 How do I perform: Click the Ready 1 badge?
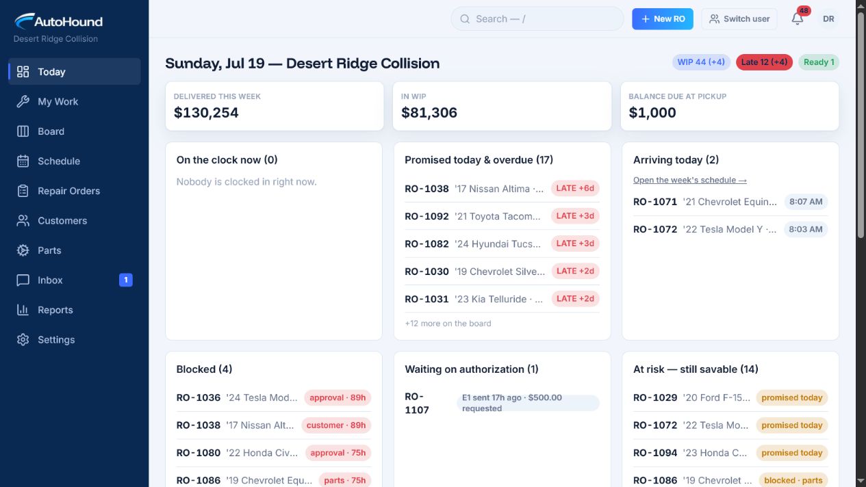pyautogui.click(x=819, y=62)
